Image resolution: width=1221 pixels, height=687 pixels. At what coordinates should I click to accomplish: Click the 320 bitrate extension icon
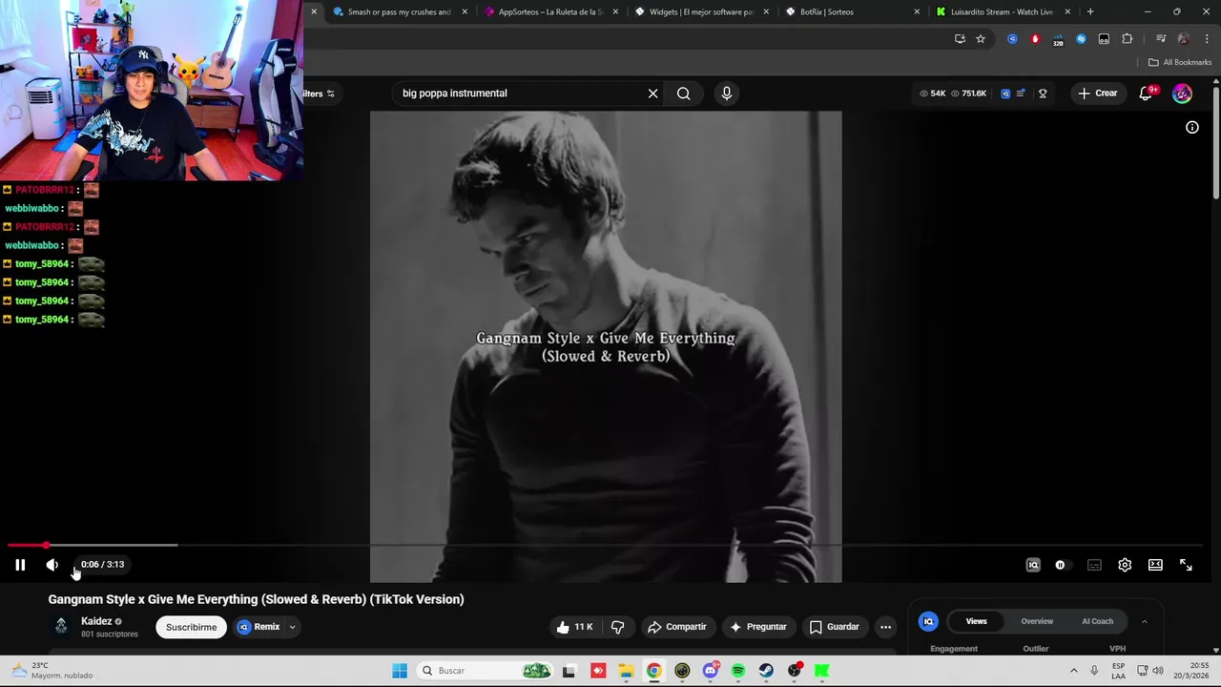pyautogui.click(x=1058, y=39)
